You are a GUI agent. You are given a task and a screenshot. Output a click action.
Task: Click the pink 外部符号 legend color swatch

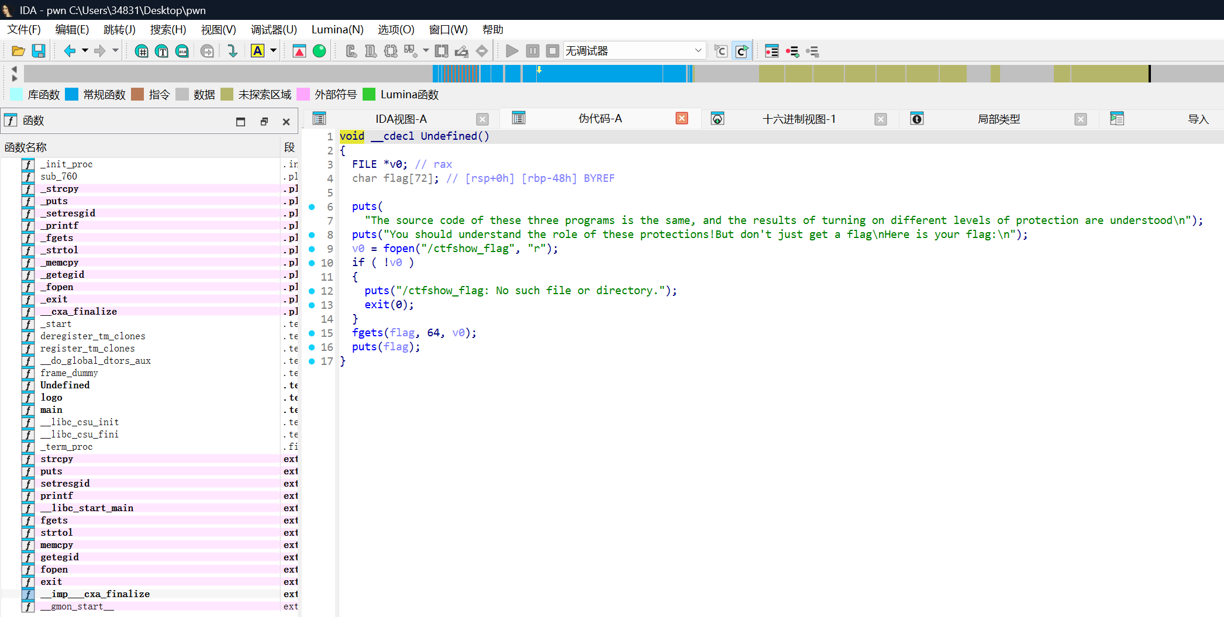tap(304, 94)
